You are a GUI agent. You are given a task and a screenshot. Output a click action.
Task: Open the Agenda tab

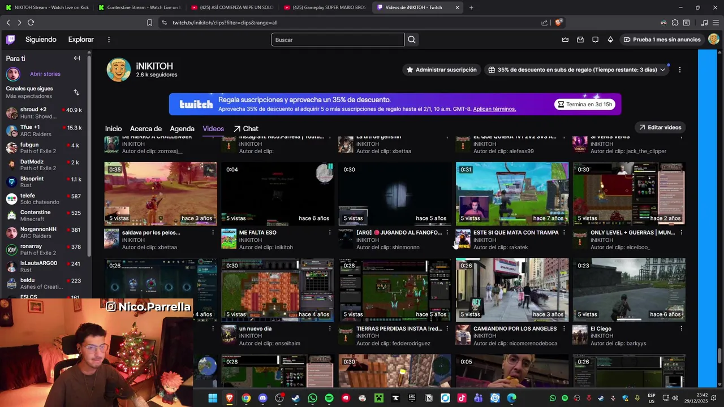point(182,129)
